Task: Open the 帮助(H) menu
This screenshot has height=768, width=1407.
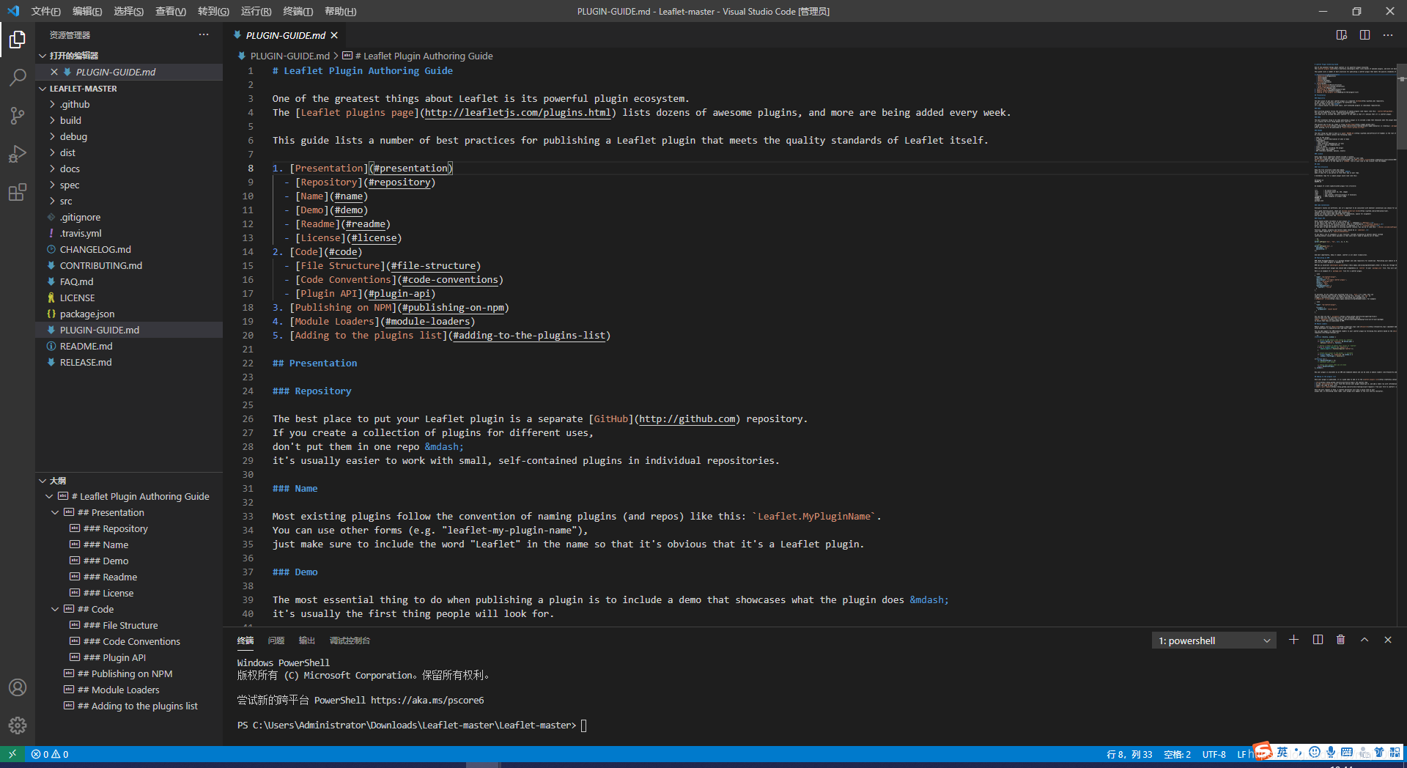Action: (340, 11)
